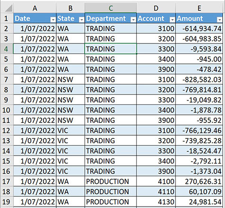The height and width of the screenshot is (208, 225).
Task: Select the VIC cell in row 16
Action: point(70,171)
